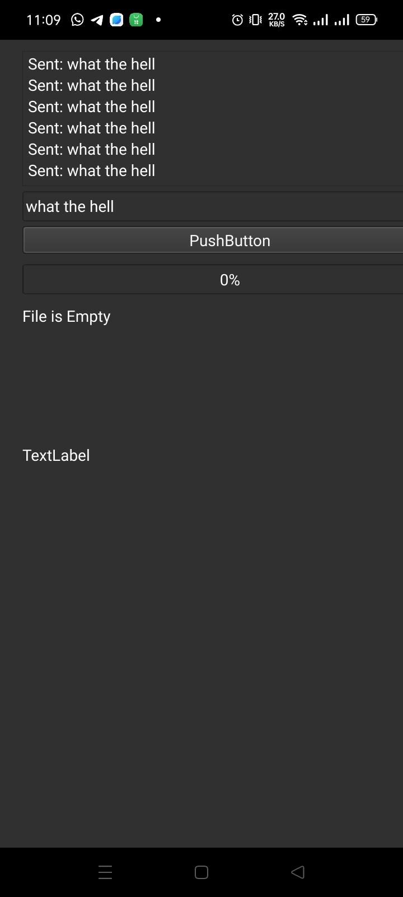
Task: Tap the battery level indicator
Action: [366, 20]
